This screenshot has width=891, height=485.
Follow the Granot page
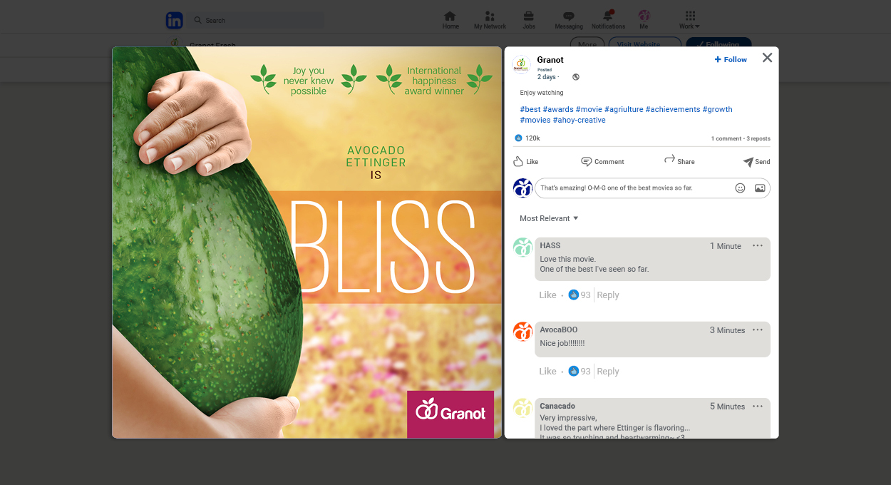point(731,60)
